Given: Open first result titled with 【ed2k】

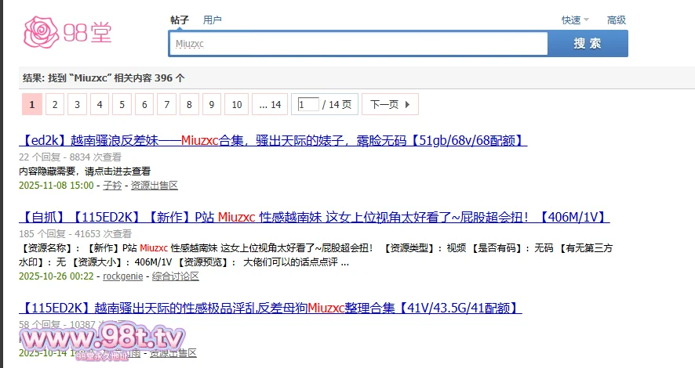Looking at the screenshot, I should tap(272, 141).
